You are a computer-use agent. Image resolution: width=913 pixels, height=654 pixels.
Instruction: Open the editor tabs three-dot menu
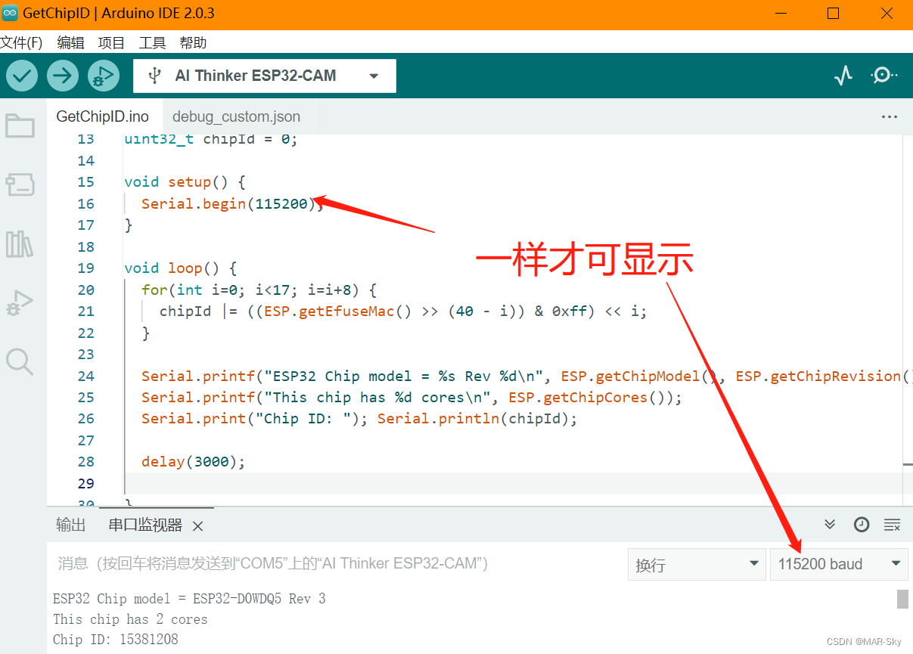[890, 116]
